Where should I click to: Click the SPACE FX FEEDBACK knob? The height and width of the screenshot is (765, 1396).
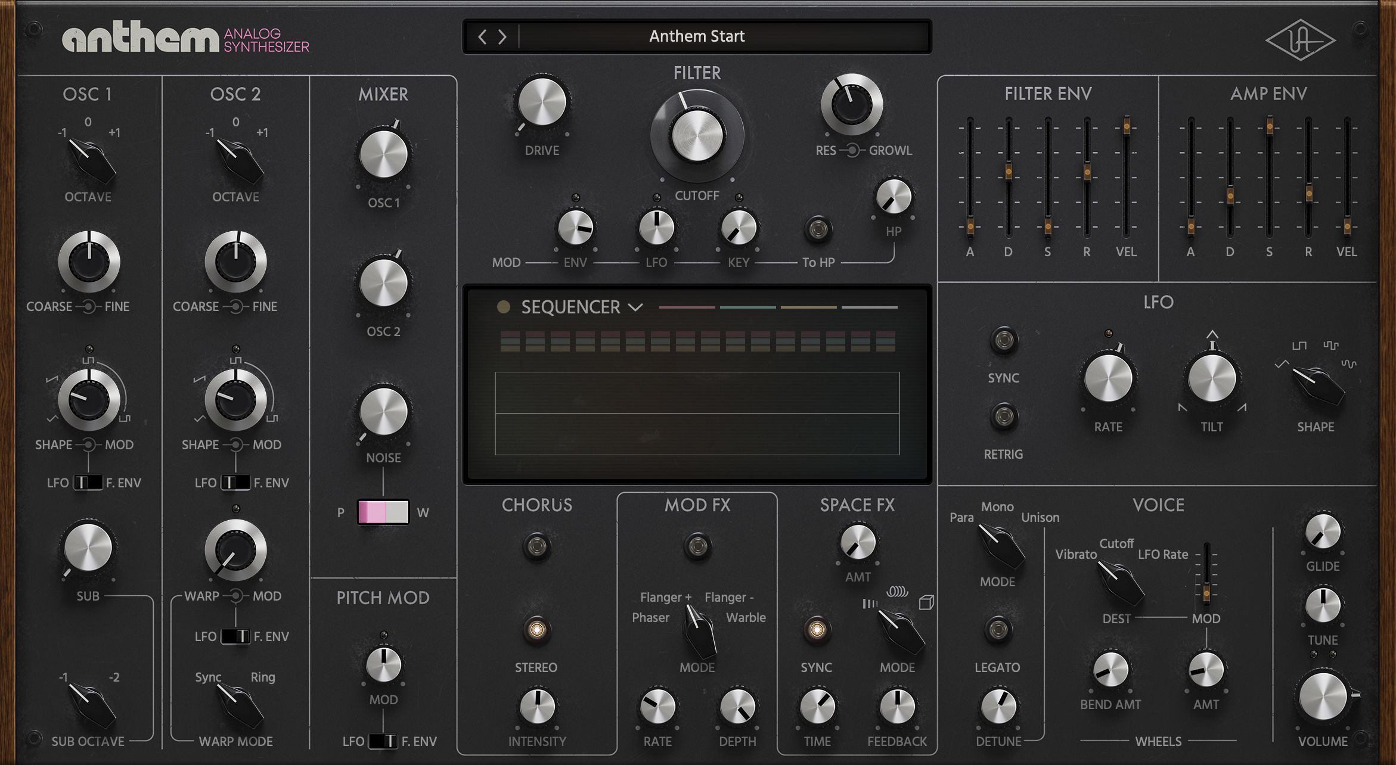pos(897,707)
